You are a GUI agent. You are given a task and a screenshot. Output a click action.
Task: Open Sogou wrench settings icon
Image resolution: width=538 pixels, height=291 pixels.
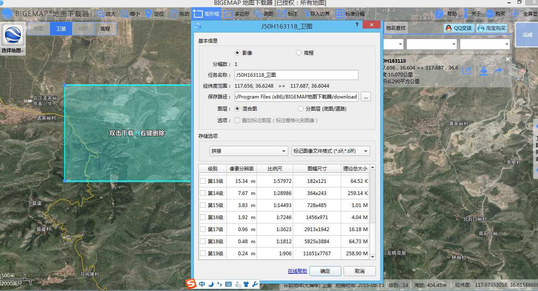[255, 284]
